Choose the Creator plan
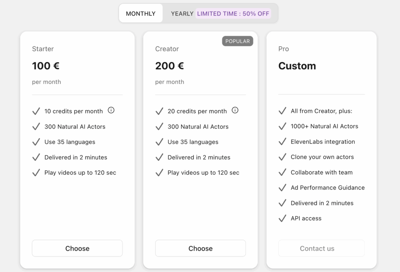400x272 pixels. 200,249
